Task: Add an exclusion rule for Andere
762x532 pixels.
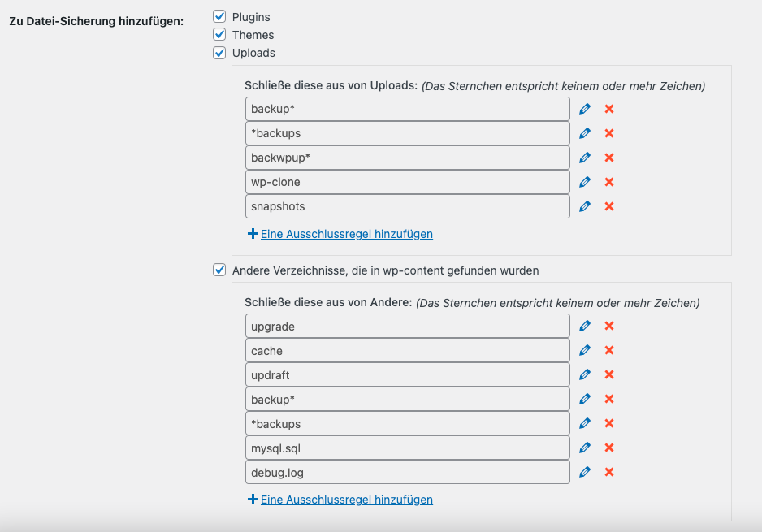Action: click(345, 500)
